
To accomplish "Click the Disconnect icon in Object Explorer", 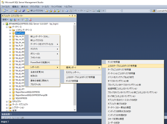I will pyautogui.click(x=15, y=20).
